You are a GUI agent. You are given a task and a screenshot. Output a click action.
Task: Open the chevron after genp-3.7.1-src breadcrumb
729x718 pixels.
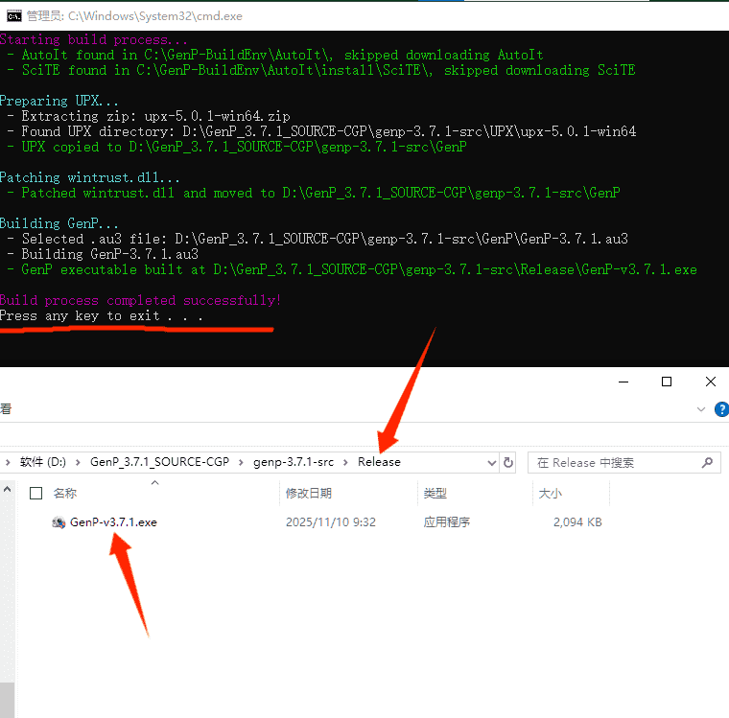point(345,462)
